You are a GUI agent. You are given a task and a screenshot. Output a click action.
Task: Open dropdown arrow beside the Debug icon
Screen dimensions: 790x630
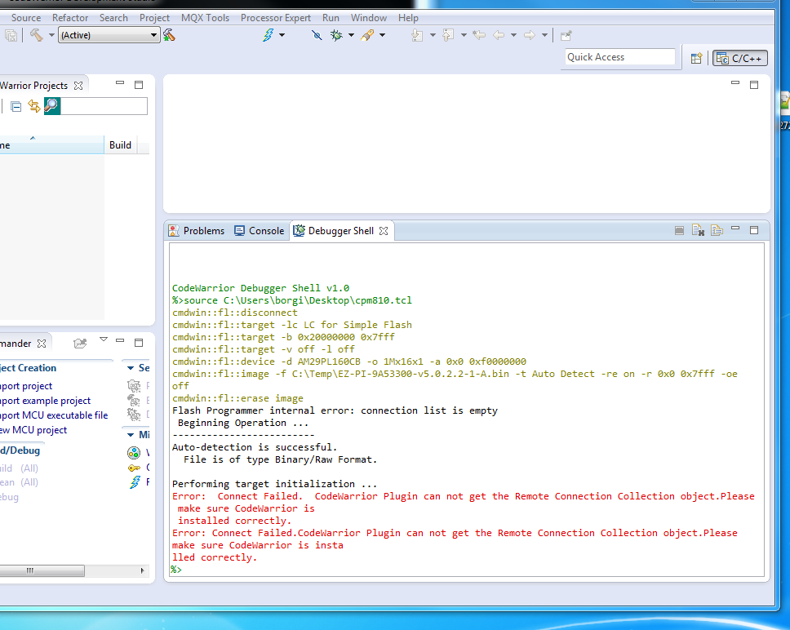pos(351,35)
